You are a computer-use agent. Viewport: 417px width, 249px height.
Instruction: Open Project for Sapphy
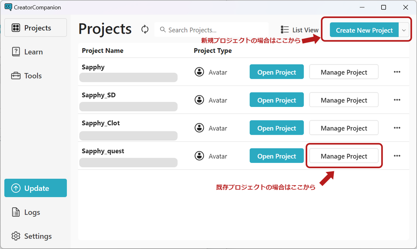tap(277, 72)
